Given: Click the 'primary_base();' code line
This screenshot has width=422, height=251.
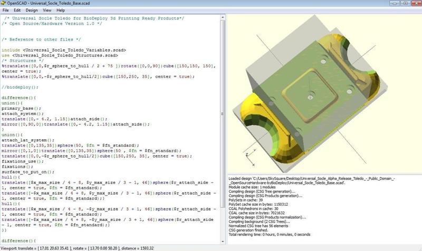Looking at the screenshot, I should pos(21,109).
